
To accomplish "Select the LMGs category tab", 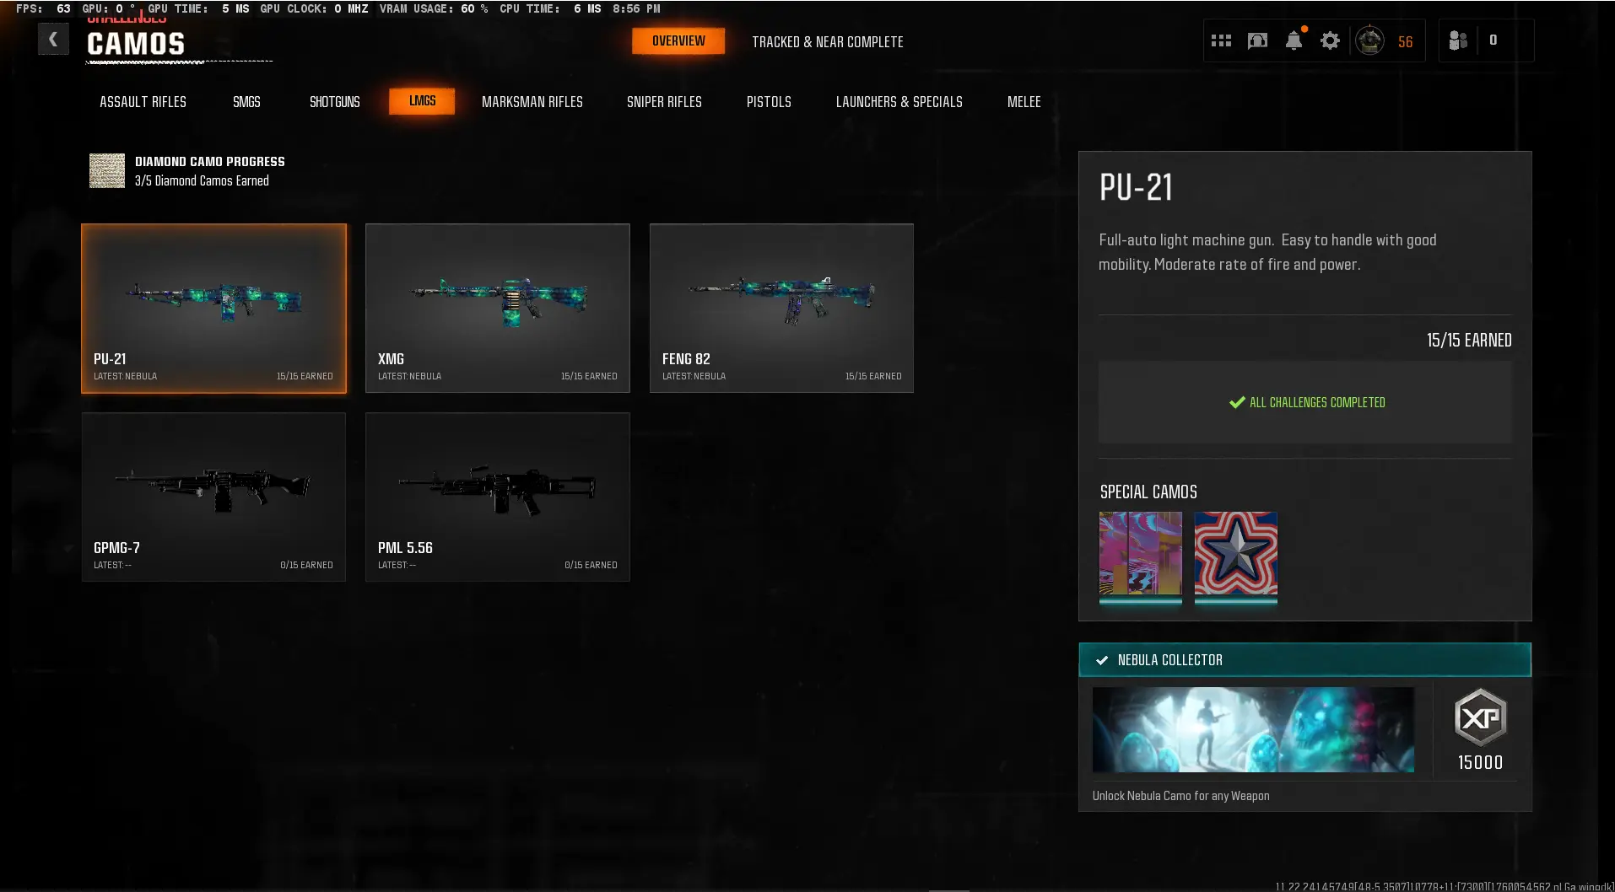I will tap(422, 101).
